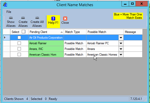Screen dimensions: 150x103
Task: Select the Amara, INC pending client cell
Action: [46, 49]
